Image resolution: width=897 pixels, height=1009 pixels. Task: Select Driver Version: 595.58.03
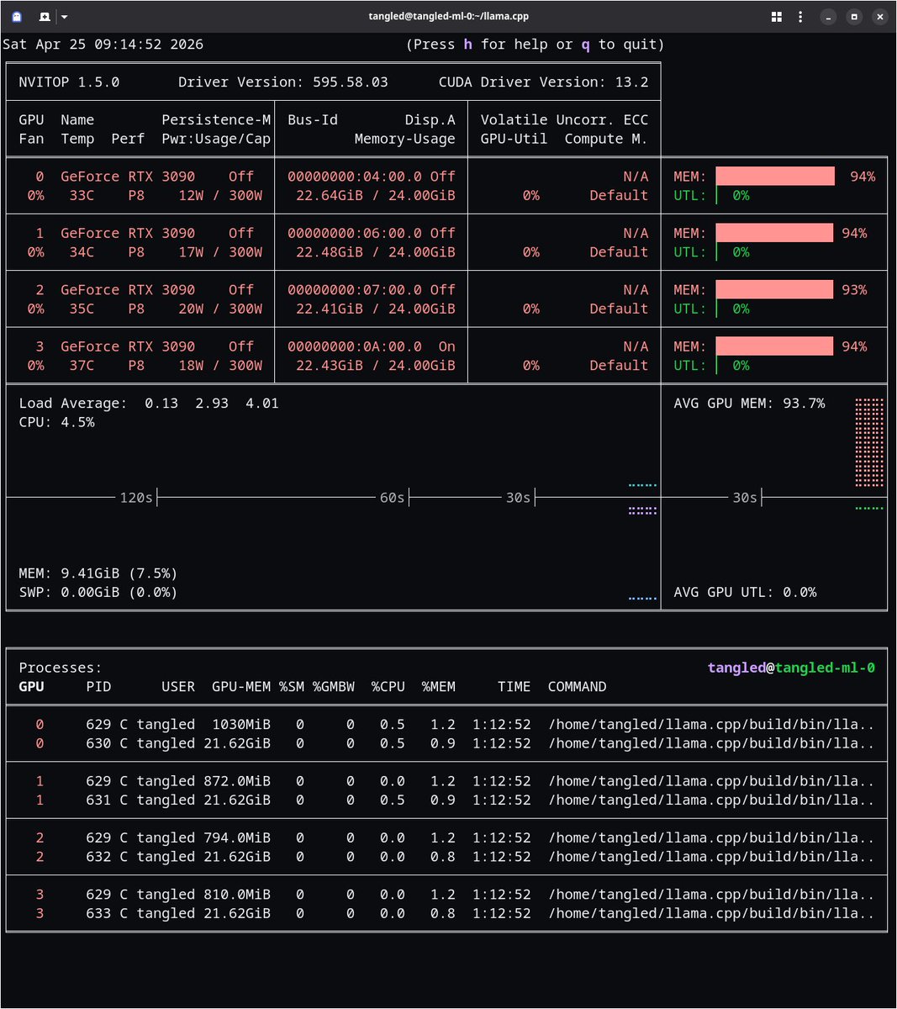283,82
